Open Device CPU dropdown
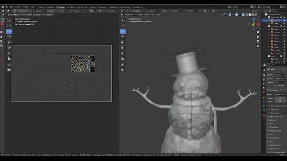The width and height of the screenshot is (287, 161). 280,82
